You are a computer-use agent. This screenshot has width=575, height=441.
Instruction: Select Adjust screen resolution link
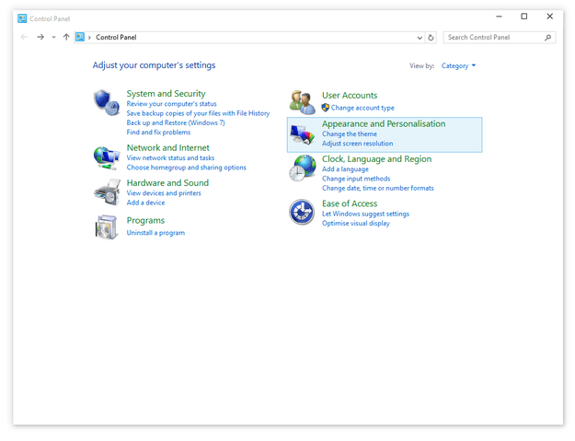(x=357, y=144)
